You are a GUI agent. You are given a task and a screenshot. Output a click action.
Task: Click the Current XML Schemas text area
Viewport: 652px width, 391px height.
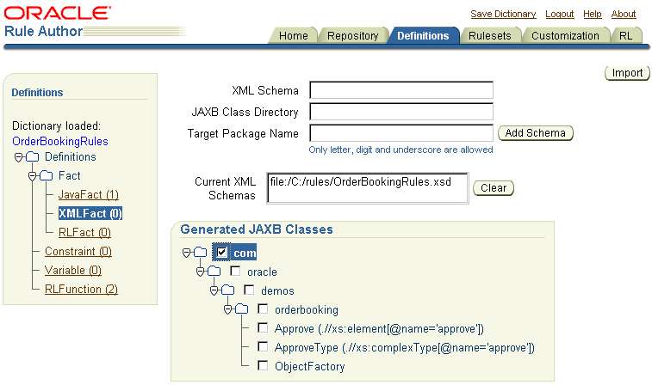368,188
